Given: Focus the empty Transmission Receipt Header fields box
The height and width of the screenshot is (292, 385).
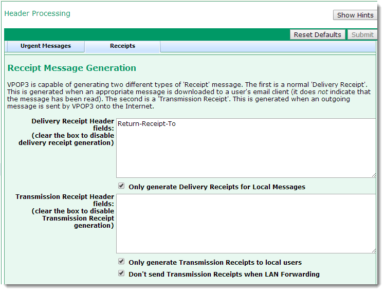Looking at the screenshot, I should [x=246, y=223].
